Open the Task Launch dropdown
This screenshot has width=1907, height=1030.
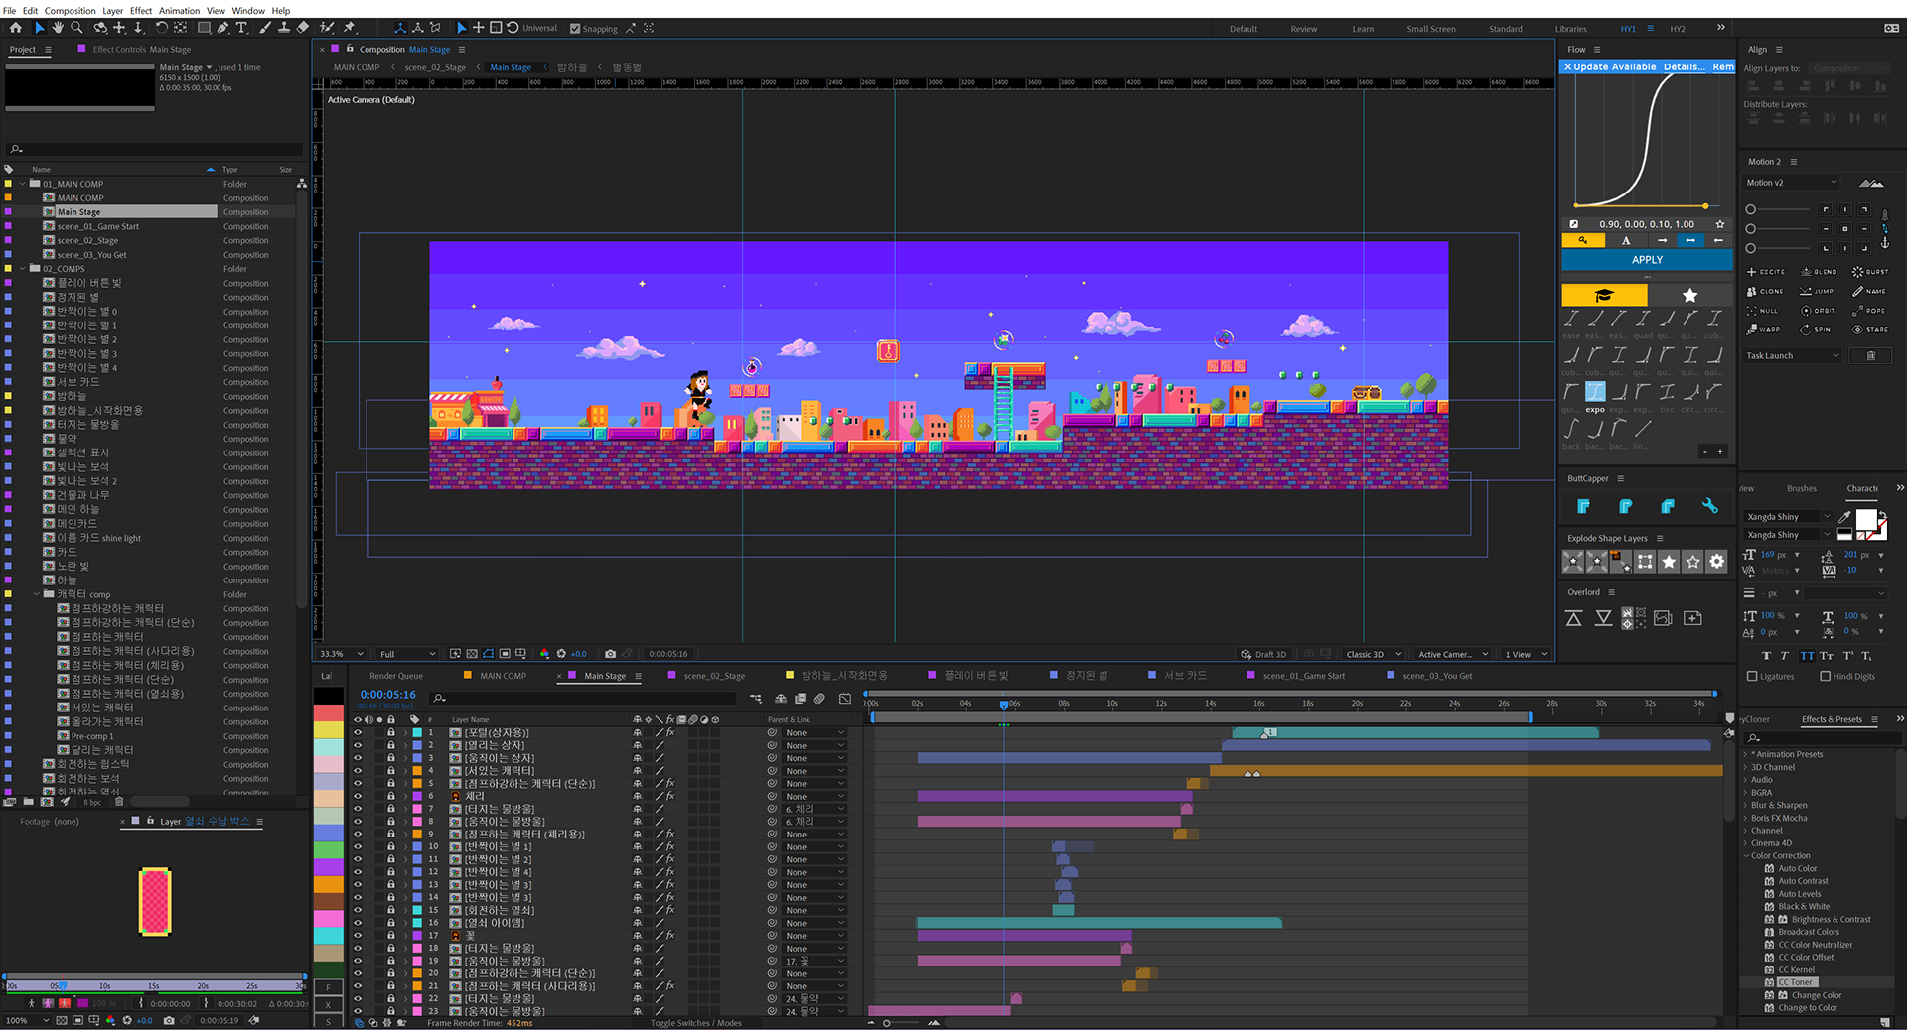pos(1793,355)
